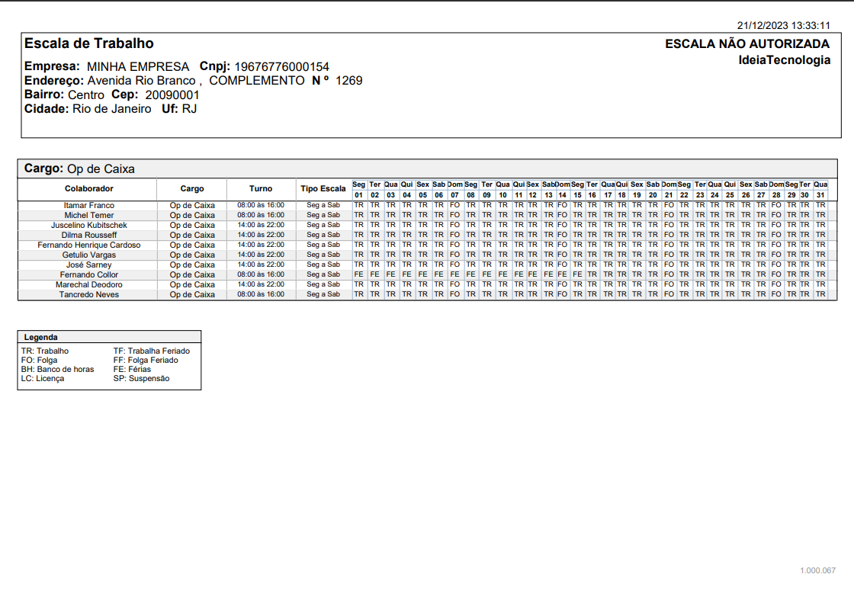
Task: Select the Itamar Franco employee name
Action: (x=88, y=206)
